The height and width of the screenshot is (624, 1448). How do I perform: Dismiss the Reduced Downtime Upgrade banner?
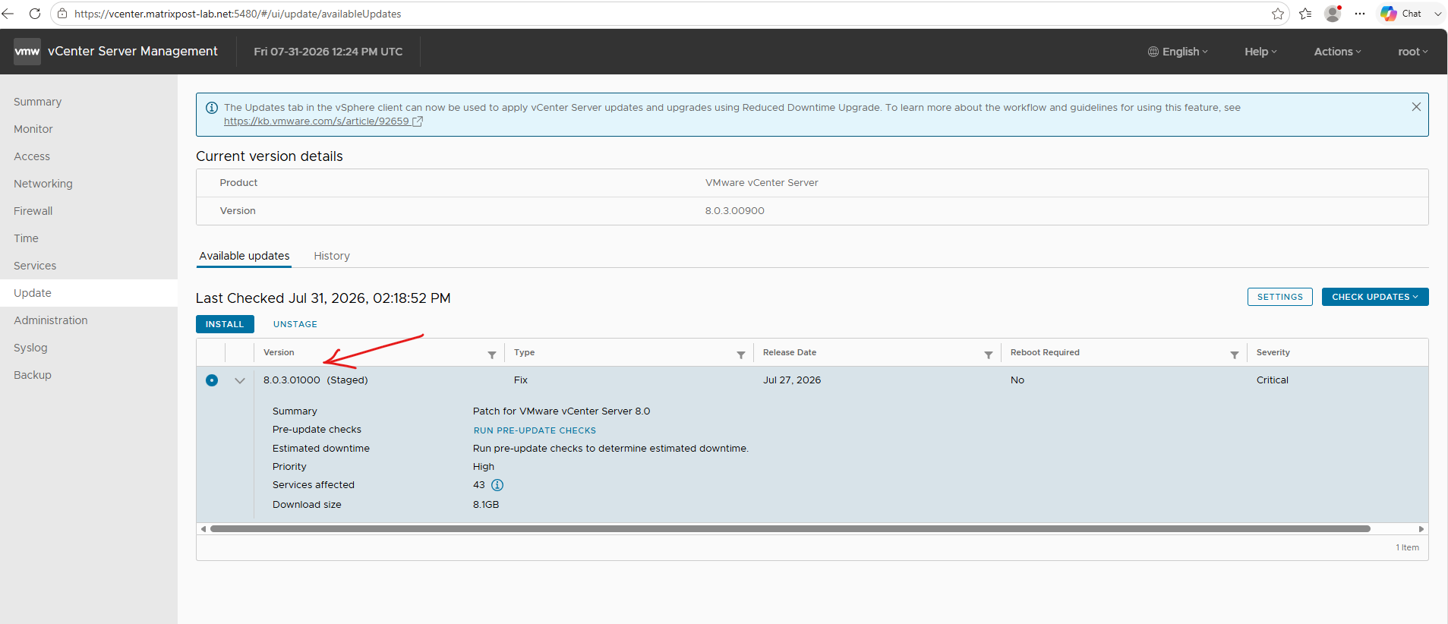point(1416,107)
